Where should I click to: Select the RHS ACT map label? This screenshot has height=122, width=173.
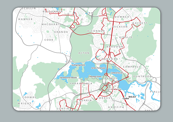(132, 97)
